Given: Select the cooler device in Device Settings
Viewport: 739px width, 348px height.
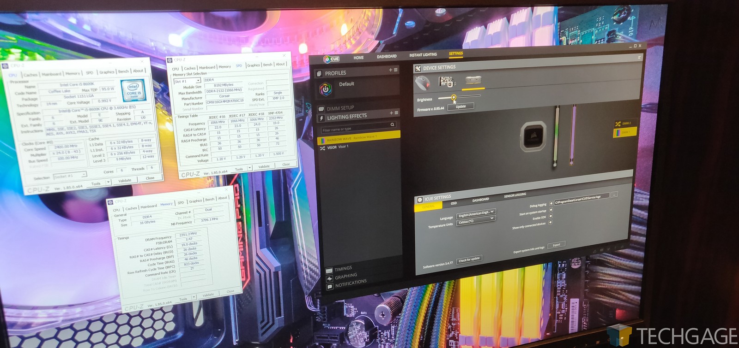Looking at the screenshot, I should point(447,82).
